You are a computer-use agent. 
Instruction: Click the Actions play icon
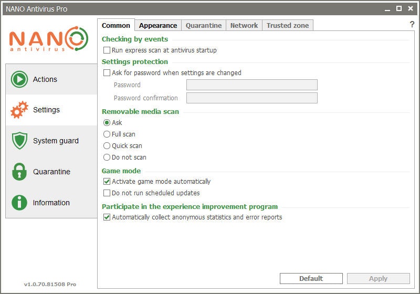point(19,79)
